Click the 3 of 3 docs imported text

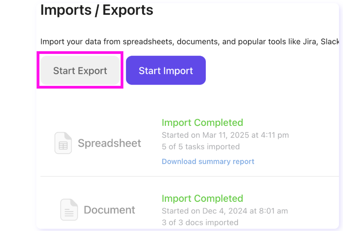[200, 222]
